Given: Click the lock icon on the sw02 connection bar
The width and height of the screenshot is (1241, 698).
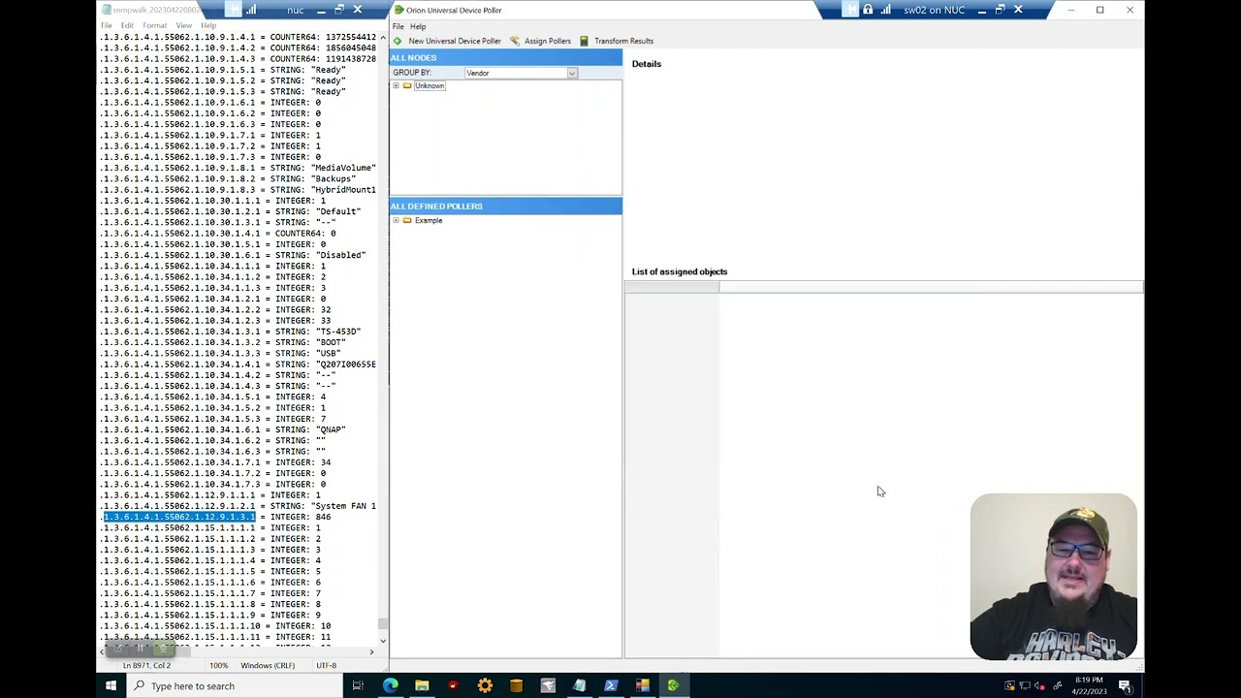Looking at the screenshot, I should click(x=868, y=10).
